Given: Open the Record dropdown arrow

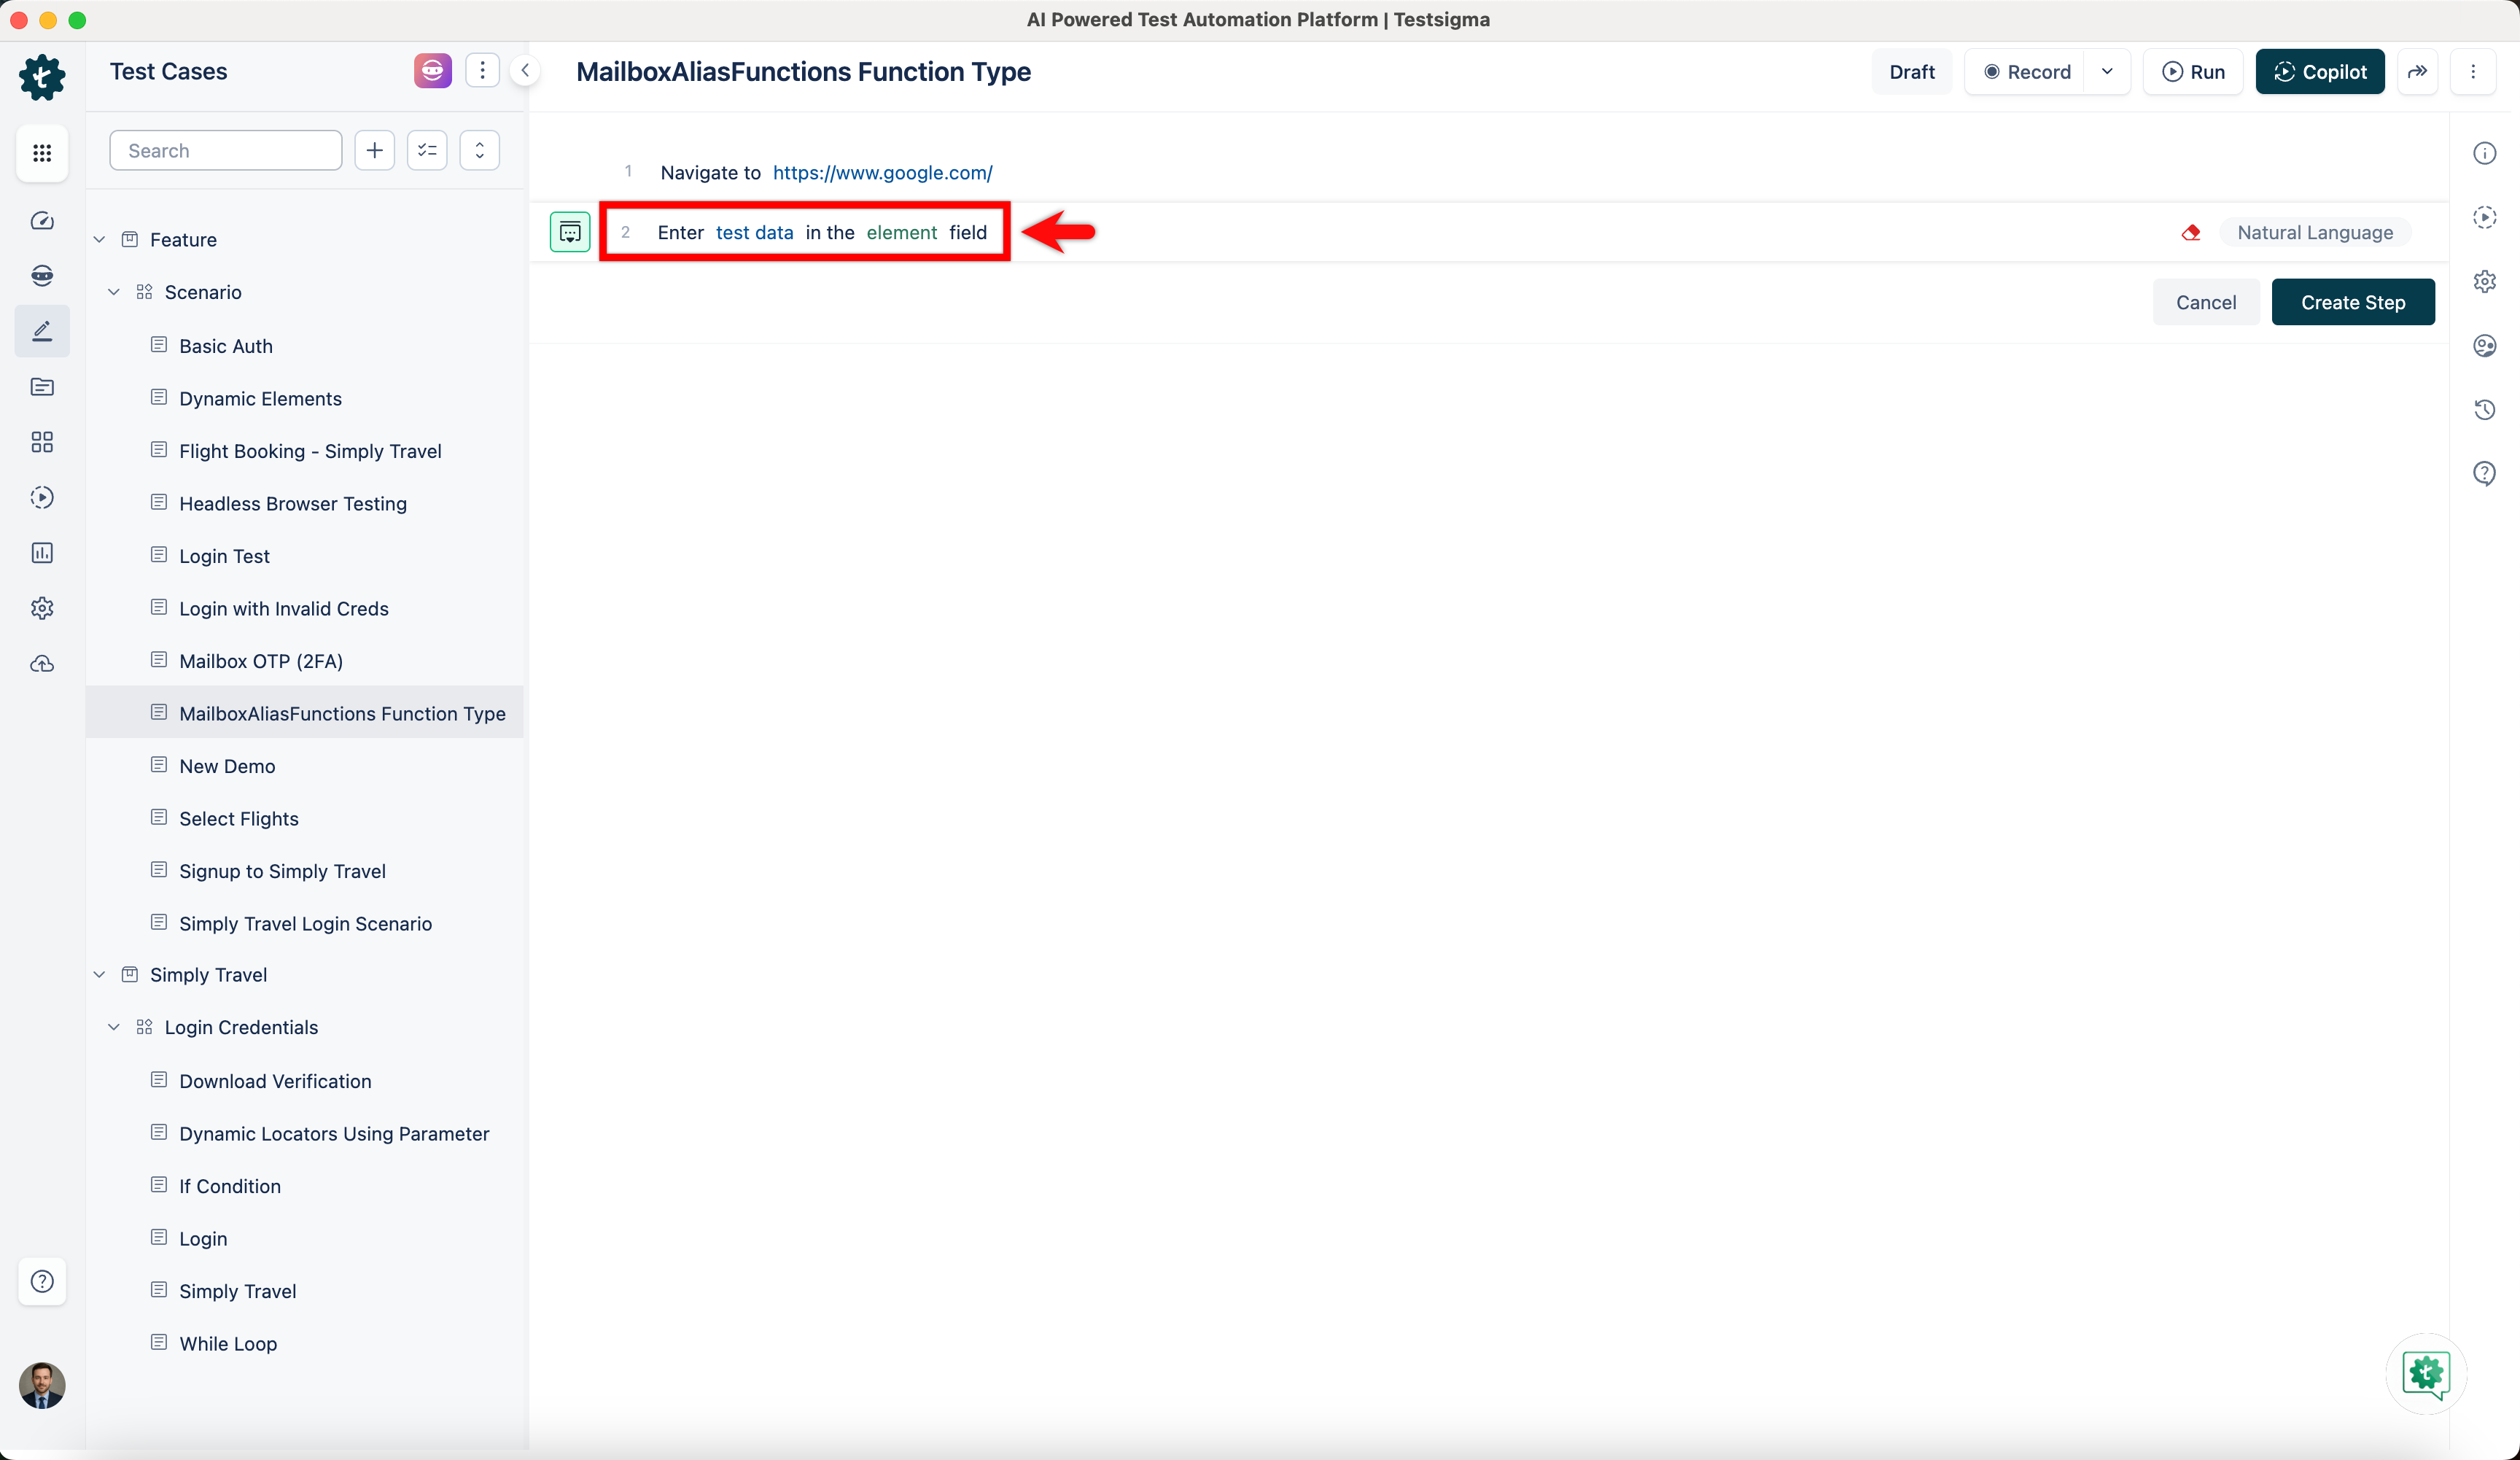Looking at the screenshot, I should [2107, 72].
